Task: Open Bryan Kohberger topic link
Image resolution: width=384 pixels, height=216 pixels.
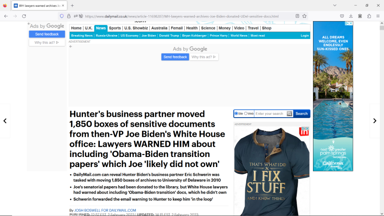Action: coord(194,36)
